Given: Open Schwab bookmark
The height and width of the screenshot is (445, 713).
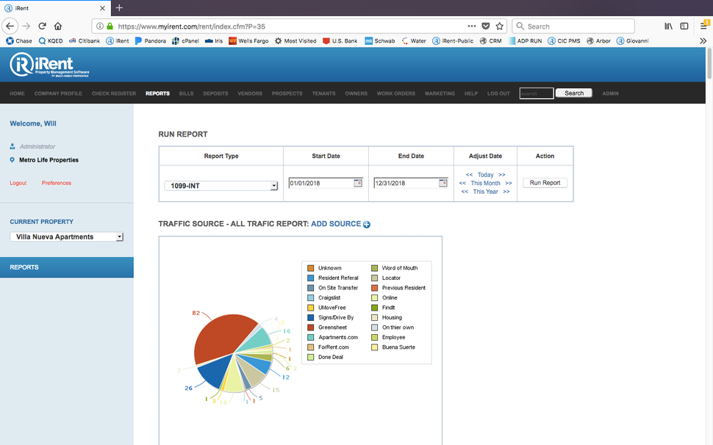Looking at the screenshot, I should click(380, 41).
